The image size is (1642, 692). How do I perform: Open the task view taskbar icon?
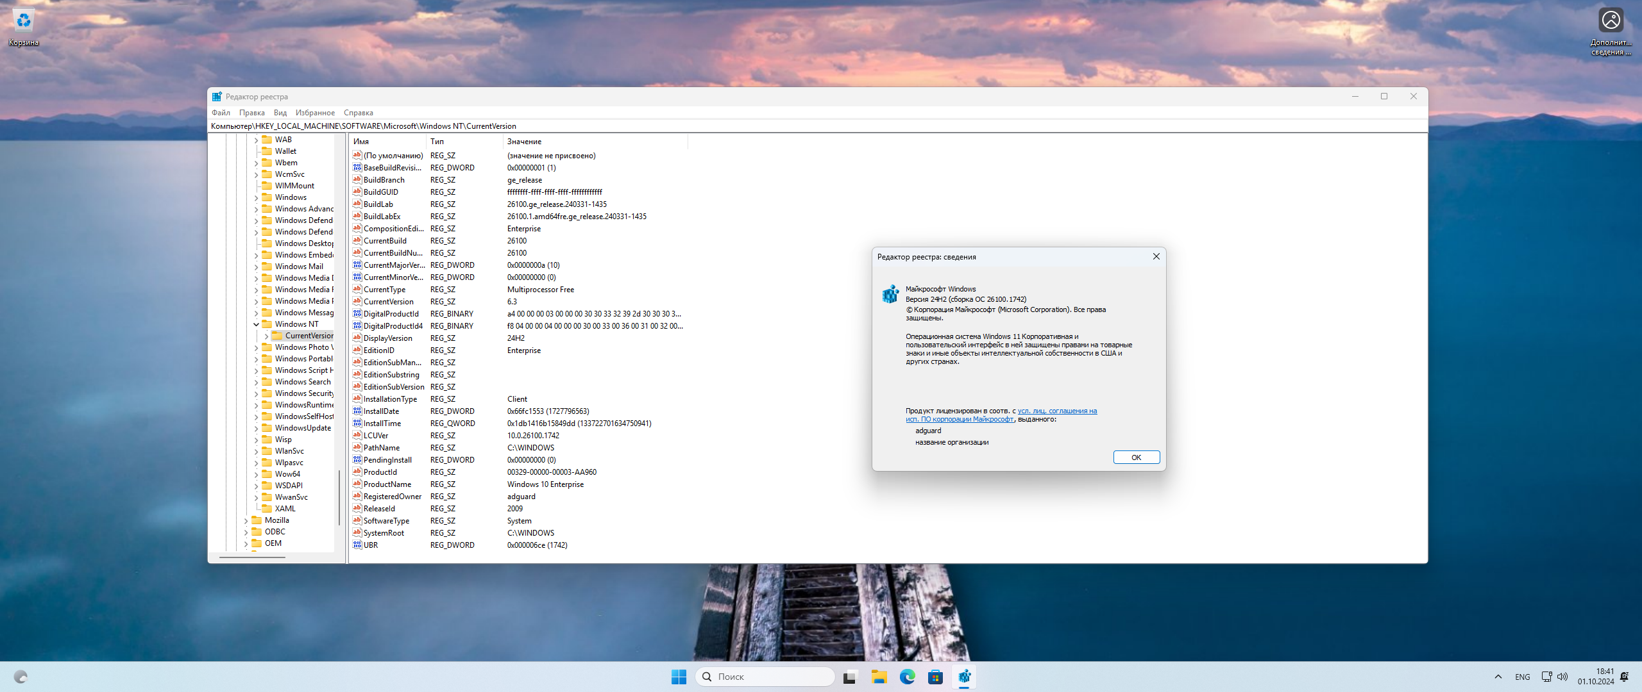pos(850,677)
